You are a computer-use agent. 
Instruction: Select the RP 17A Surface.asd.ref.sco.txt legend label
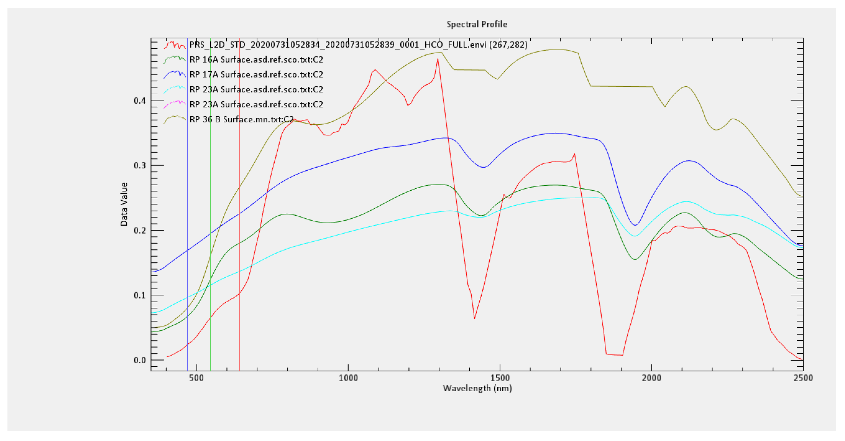(256, 75)
